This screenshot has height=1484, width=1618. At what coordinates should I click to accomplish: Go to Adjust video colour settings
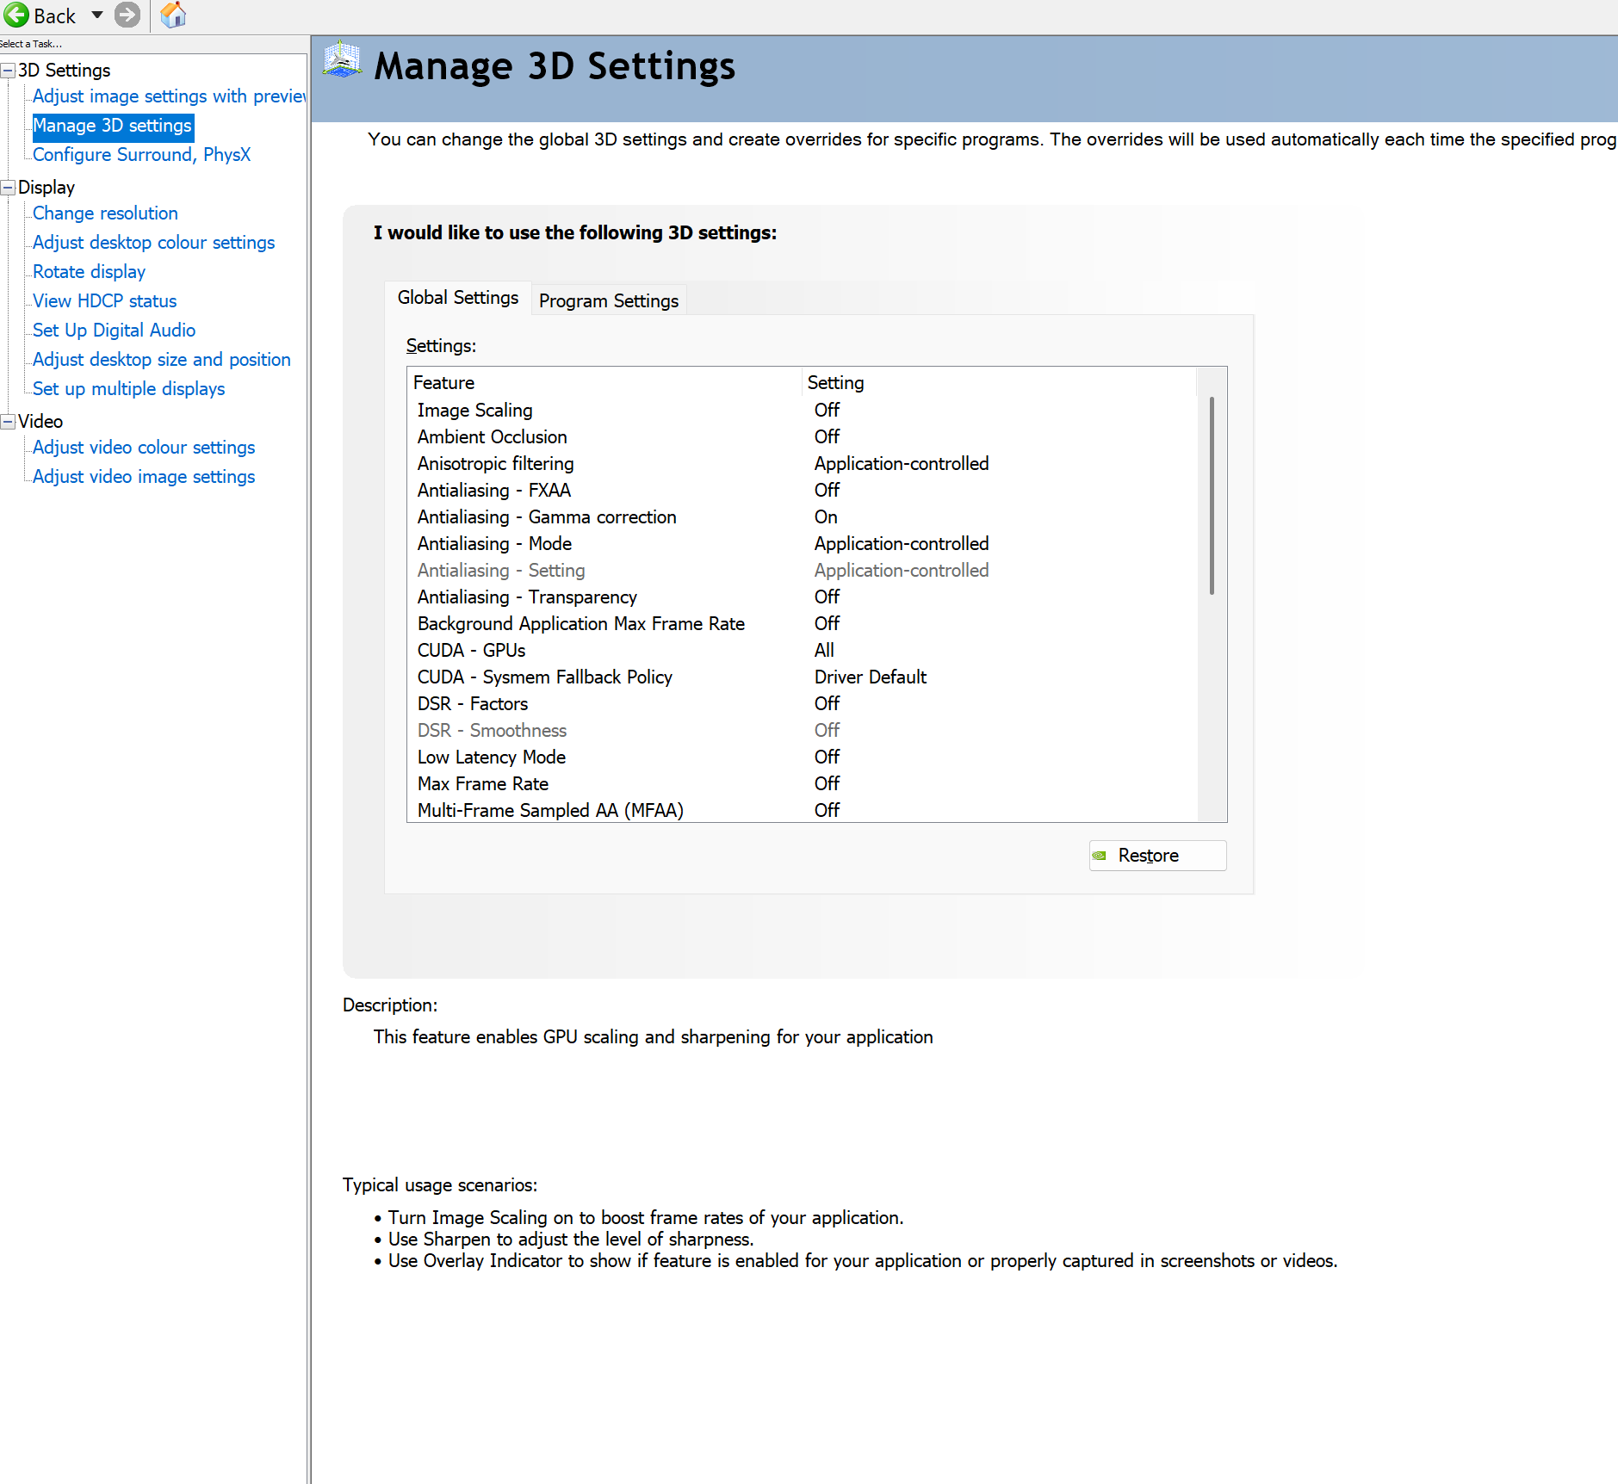pos(144,448)
